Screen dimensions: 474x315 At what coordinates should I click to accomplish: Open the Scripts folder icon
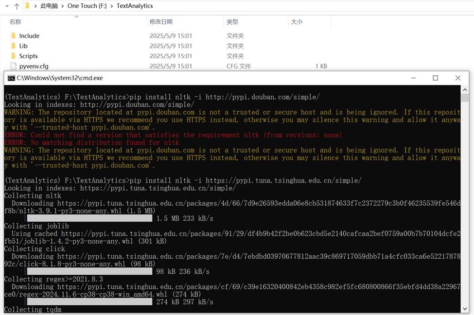point(14,56)
